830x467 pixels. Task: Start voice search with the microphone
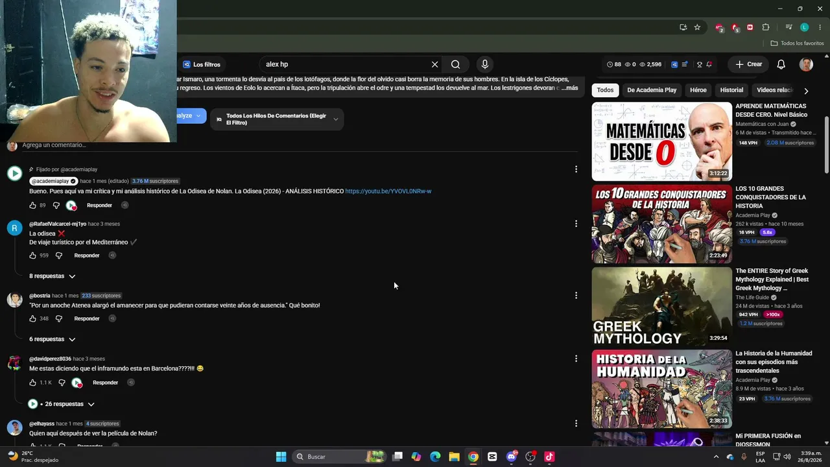point(484,64)
